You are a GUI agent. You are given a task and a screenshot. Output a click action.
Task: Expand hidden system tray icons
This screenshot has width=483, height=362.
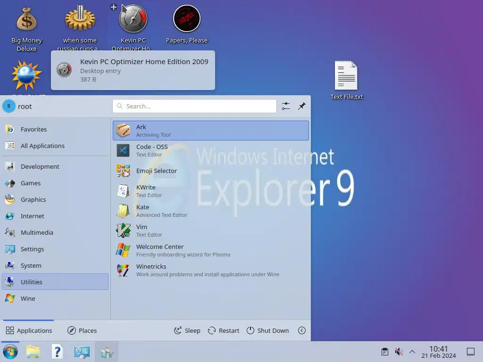[x=412, y=352]
